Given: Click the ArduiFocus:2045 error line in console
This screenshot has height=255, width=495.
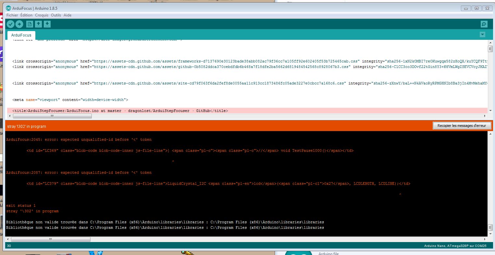Looking at the screenshot, I should click(x=79, y=139).
